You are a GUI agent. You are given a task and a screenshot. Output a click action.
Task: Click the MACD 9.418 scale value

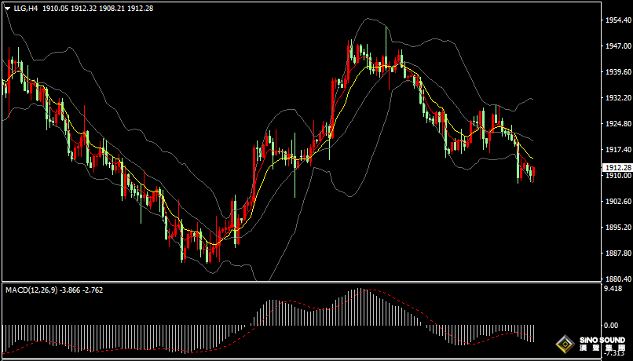point(612,288)
